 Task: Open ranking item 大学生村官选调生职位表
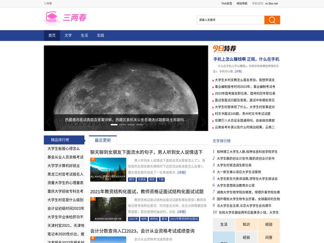(x=234, y=165)
